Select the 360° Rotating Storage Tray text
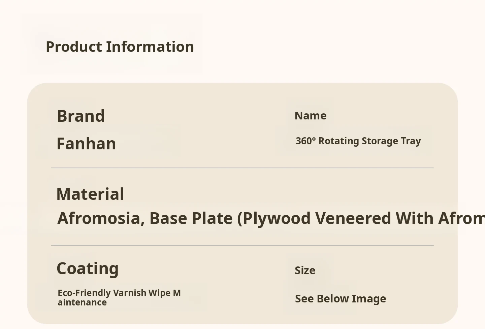 [x=358, y=141]
